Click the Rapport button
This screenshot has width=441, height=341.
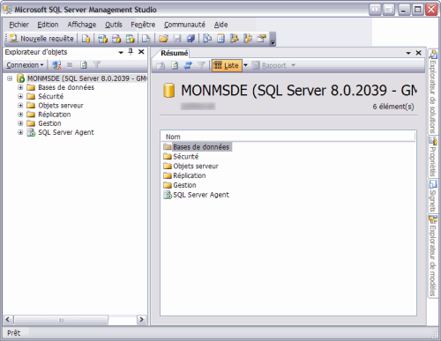pyautogui.click(x=270, y=65)
